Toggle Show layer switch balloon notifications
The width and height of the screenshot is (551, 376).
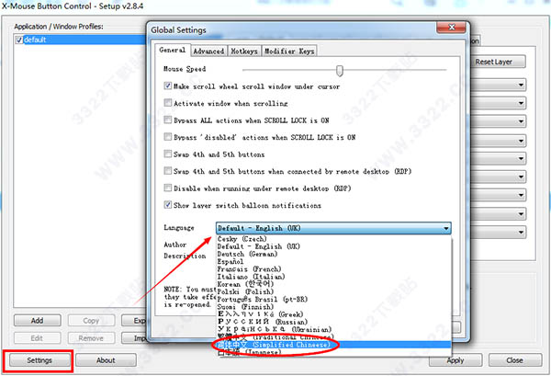(x=168, y=205)
